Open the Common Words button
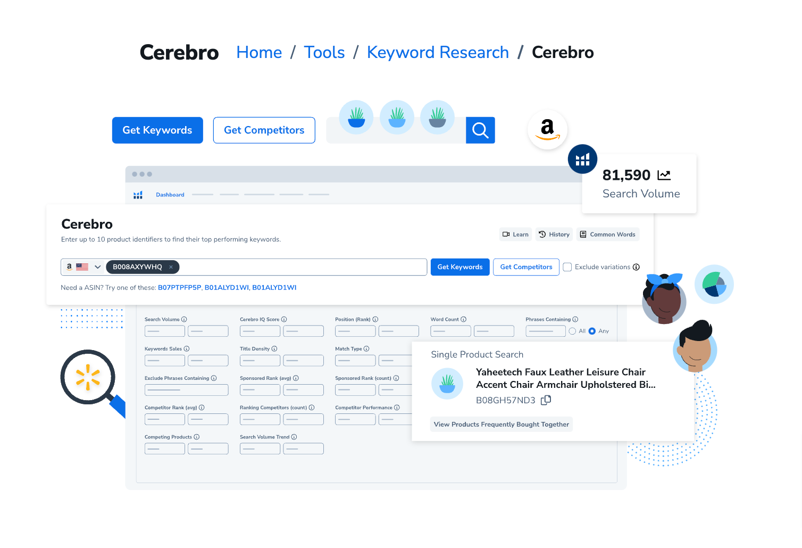Screen dimensions: 802x548 (x=608, y=234)
